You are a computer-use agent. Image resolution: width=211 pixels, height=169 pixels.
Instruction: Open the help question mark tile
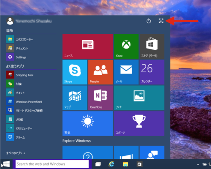coord(88,153)
